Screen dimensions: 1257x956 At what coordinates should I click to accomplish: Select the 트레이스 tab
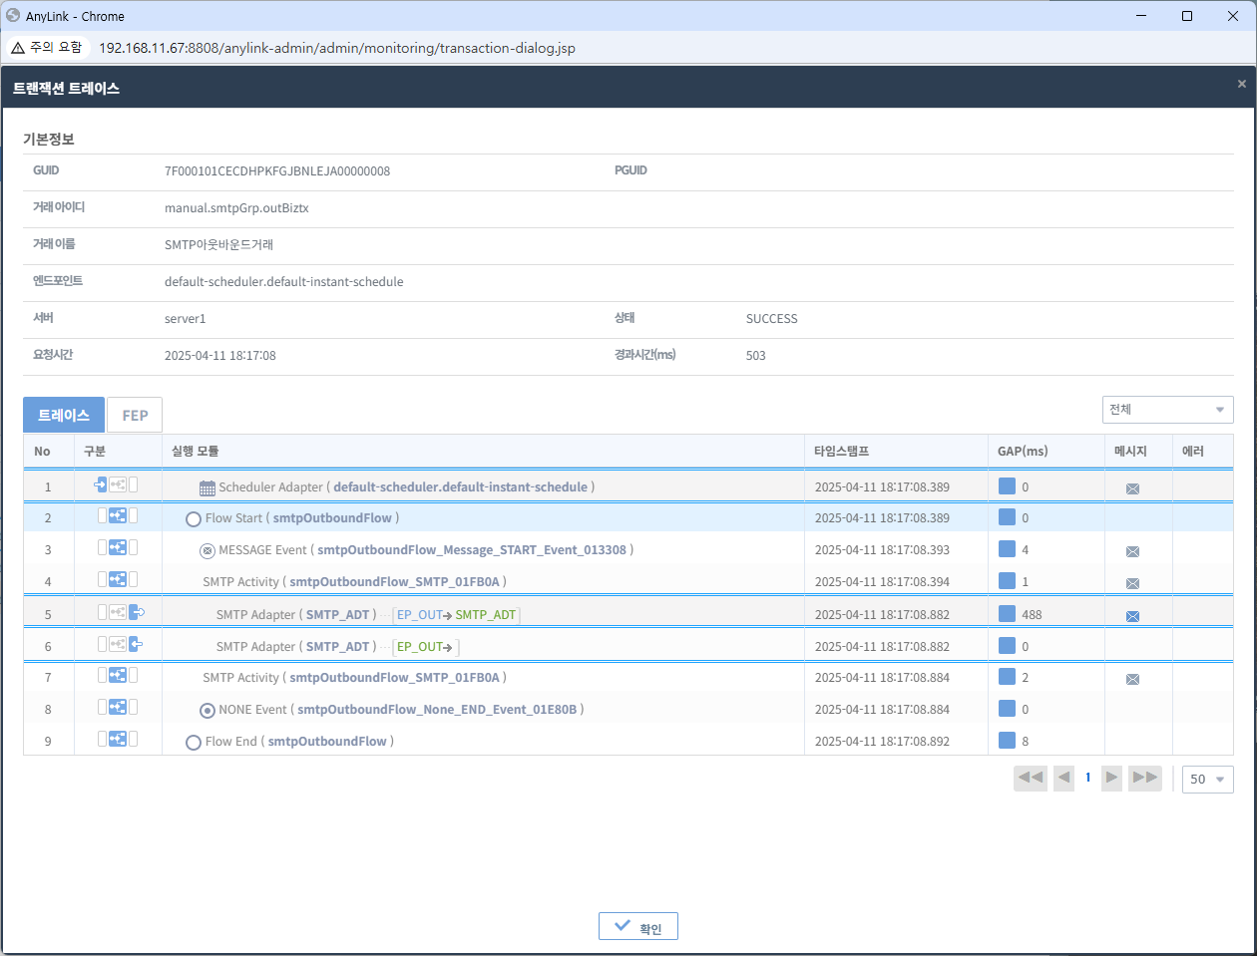pos(63,415)
